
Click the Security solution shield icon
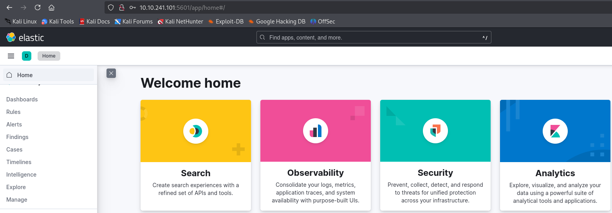click(435, 131)
